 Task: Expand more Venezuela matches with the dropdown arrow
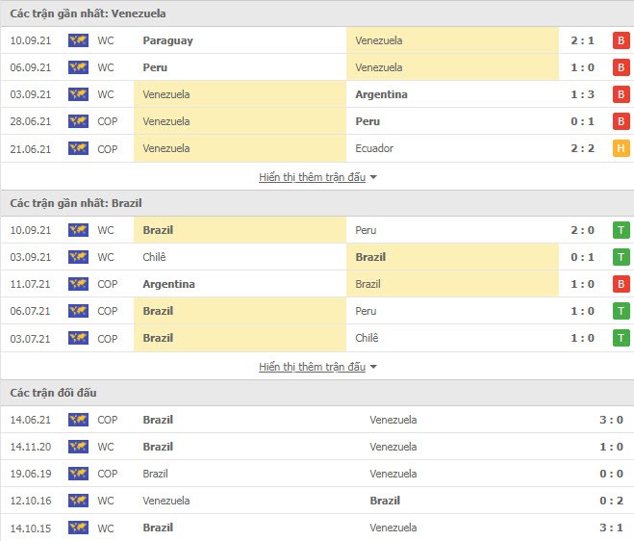point(373,177)
